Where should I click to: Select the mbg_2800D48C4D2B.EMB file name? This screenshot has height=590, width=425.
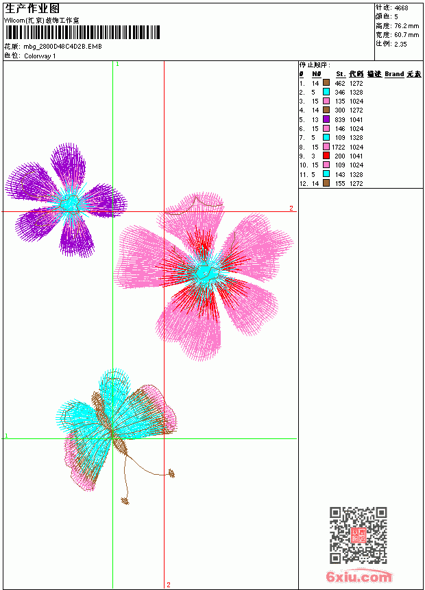62,47
